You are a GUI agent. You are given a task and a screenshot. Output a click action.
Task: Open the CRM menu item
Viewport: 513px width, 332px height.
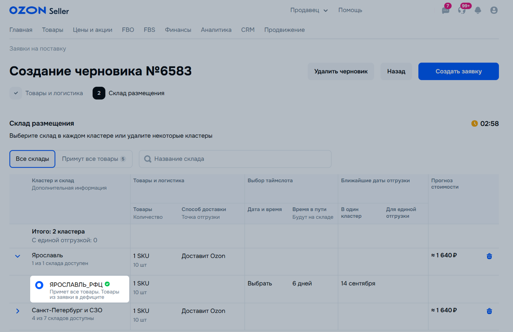click(x=248, y=30)
